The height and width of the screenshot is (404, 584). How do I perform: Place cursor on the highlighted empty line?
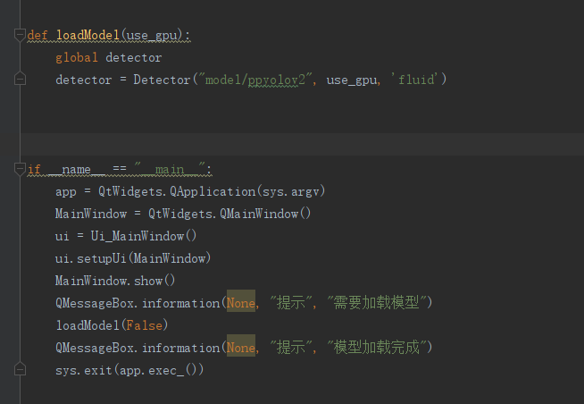(302, 144)
